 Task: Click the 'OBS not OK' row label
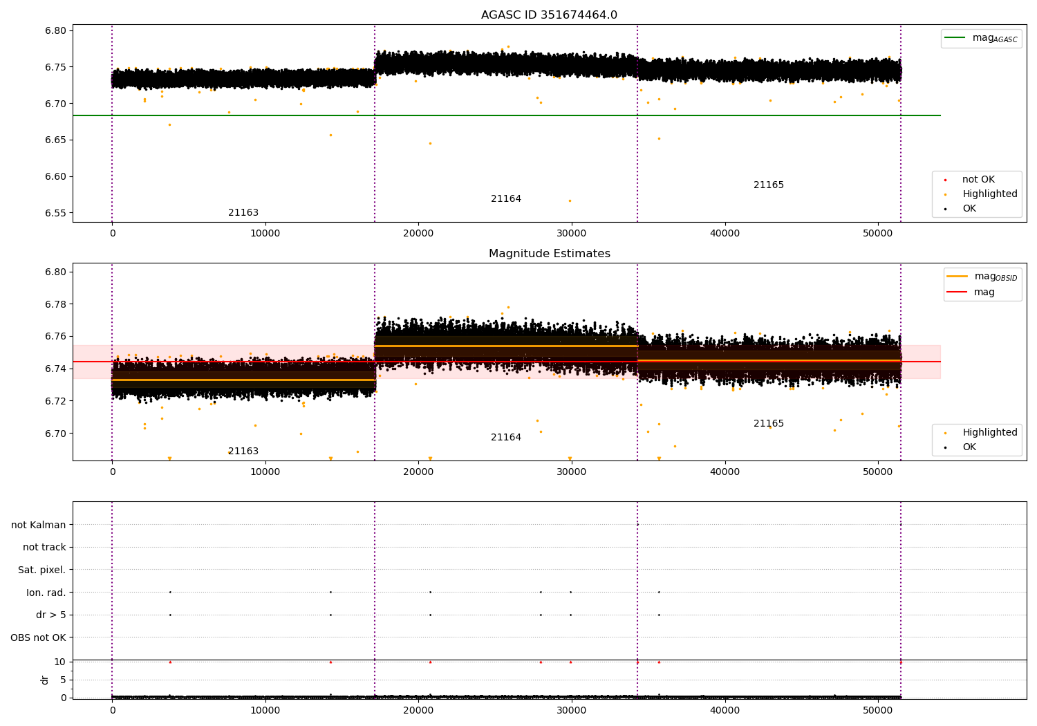39,638
